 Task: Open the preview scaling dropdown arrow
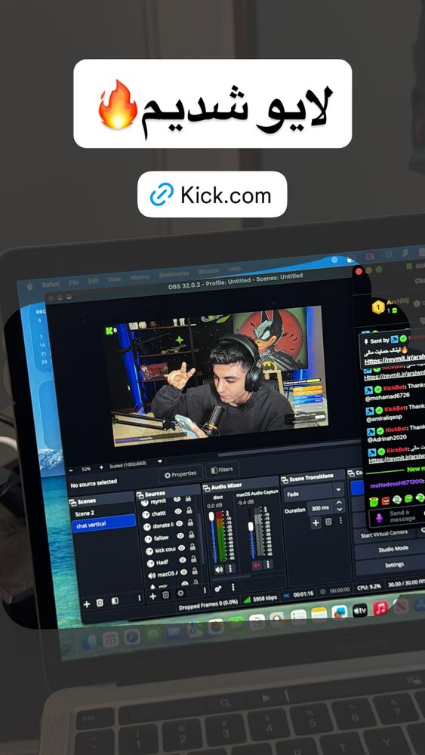[x=160, y=461]
